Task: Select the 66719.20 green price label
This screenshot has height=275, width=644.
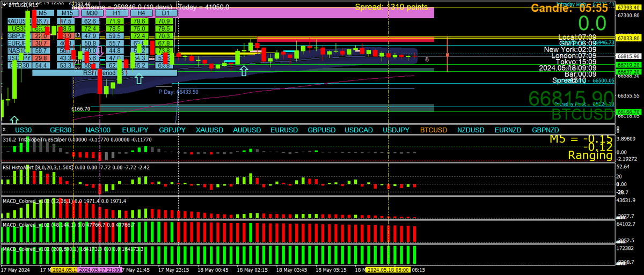Action: (x=628, y=64)
